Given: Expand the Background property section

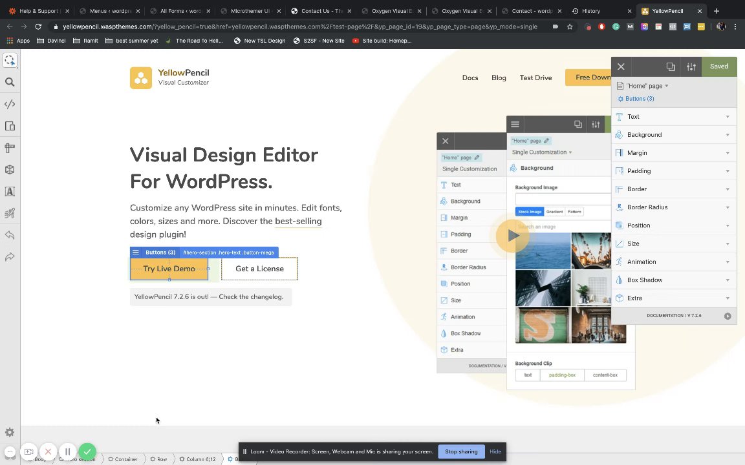Looking at the screenshot, I should pos(674,135).
